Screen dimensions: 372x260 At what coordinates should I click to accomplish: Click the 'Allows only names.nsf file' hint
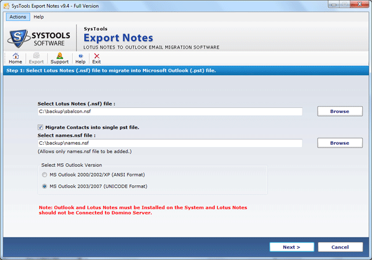click(85, 152)
